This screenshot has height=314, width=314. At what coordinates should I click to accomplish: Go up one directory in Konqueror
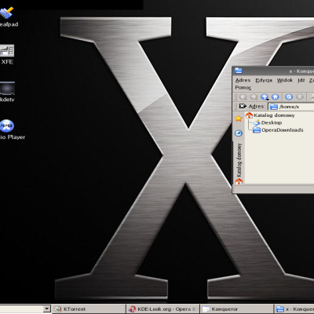[265, 97]
